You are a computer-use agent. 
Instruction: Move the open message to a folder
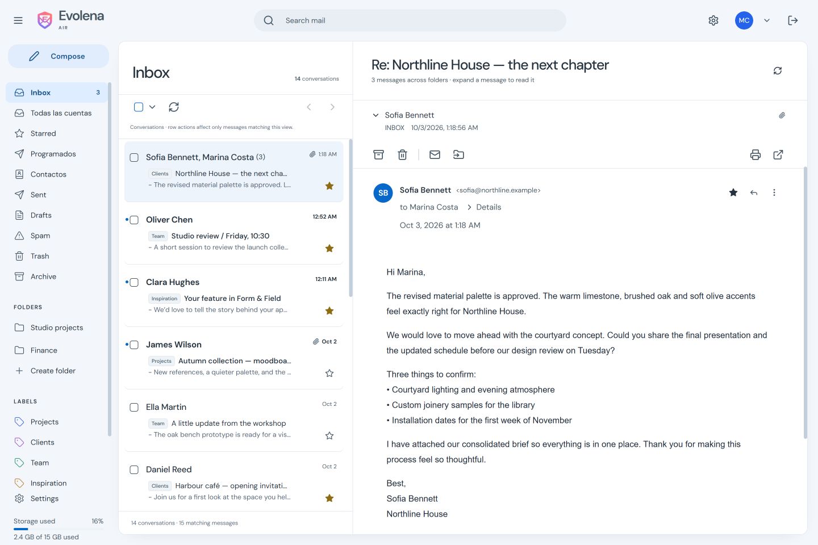pos(458,154)
